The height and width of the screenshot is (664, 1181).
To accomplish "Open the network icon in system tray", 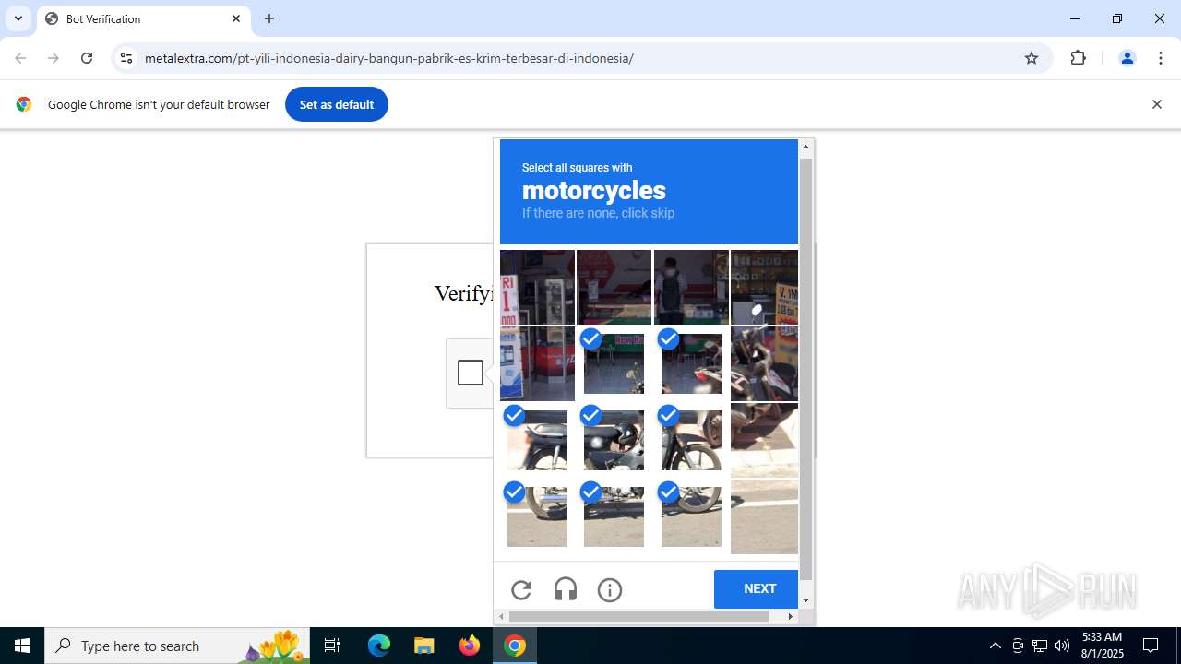I will pyautogui.click(x=1040, y=646).
